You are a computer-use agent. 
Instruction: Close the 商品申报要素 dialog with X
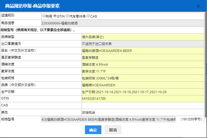[198, 6]
